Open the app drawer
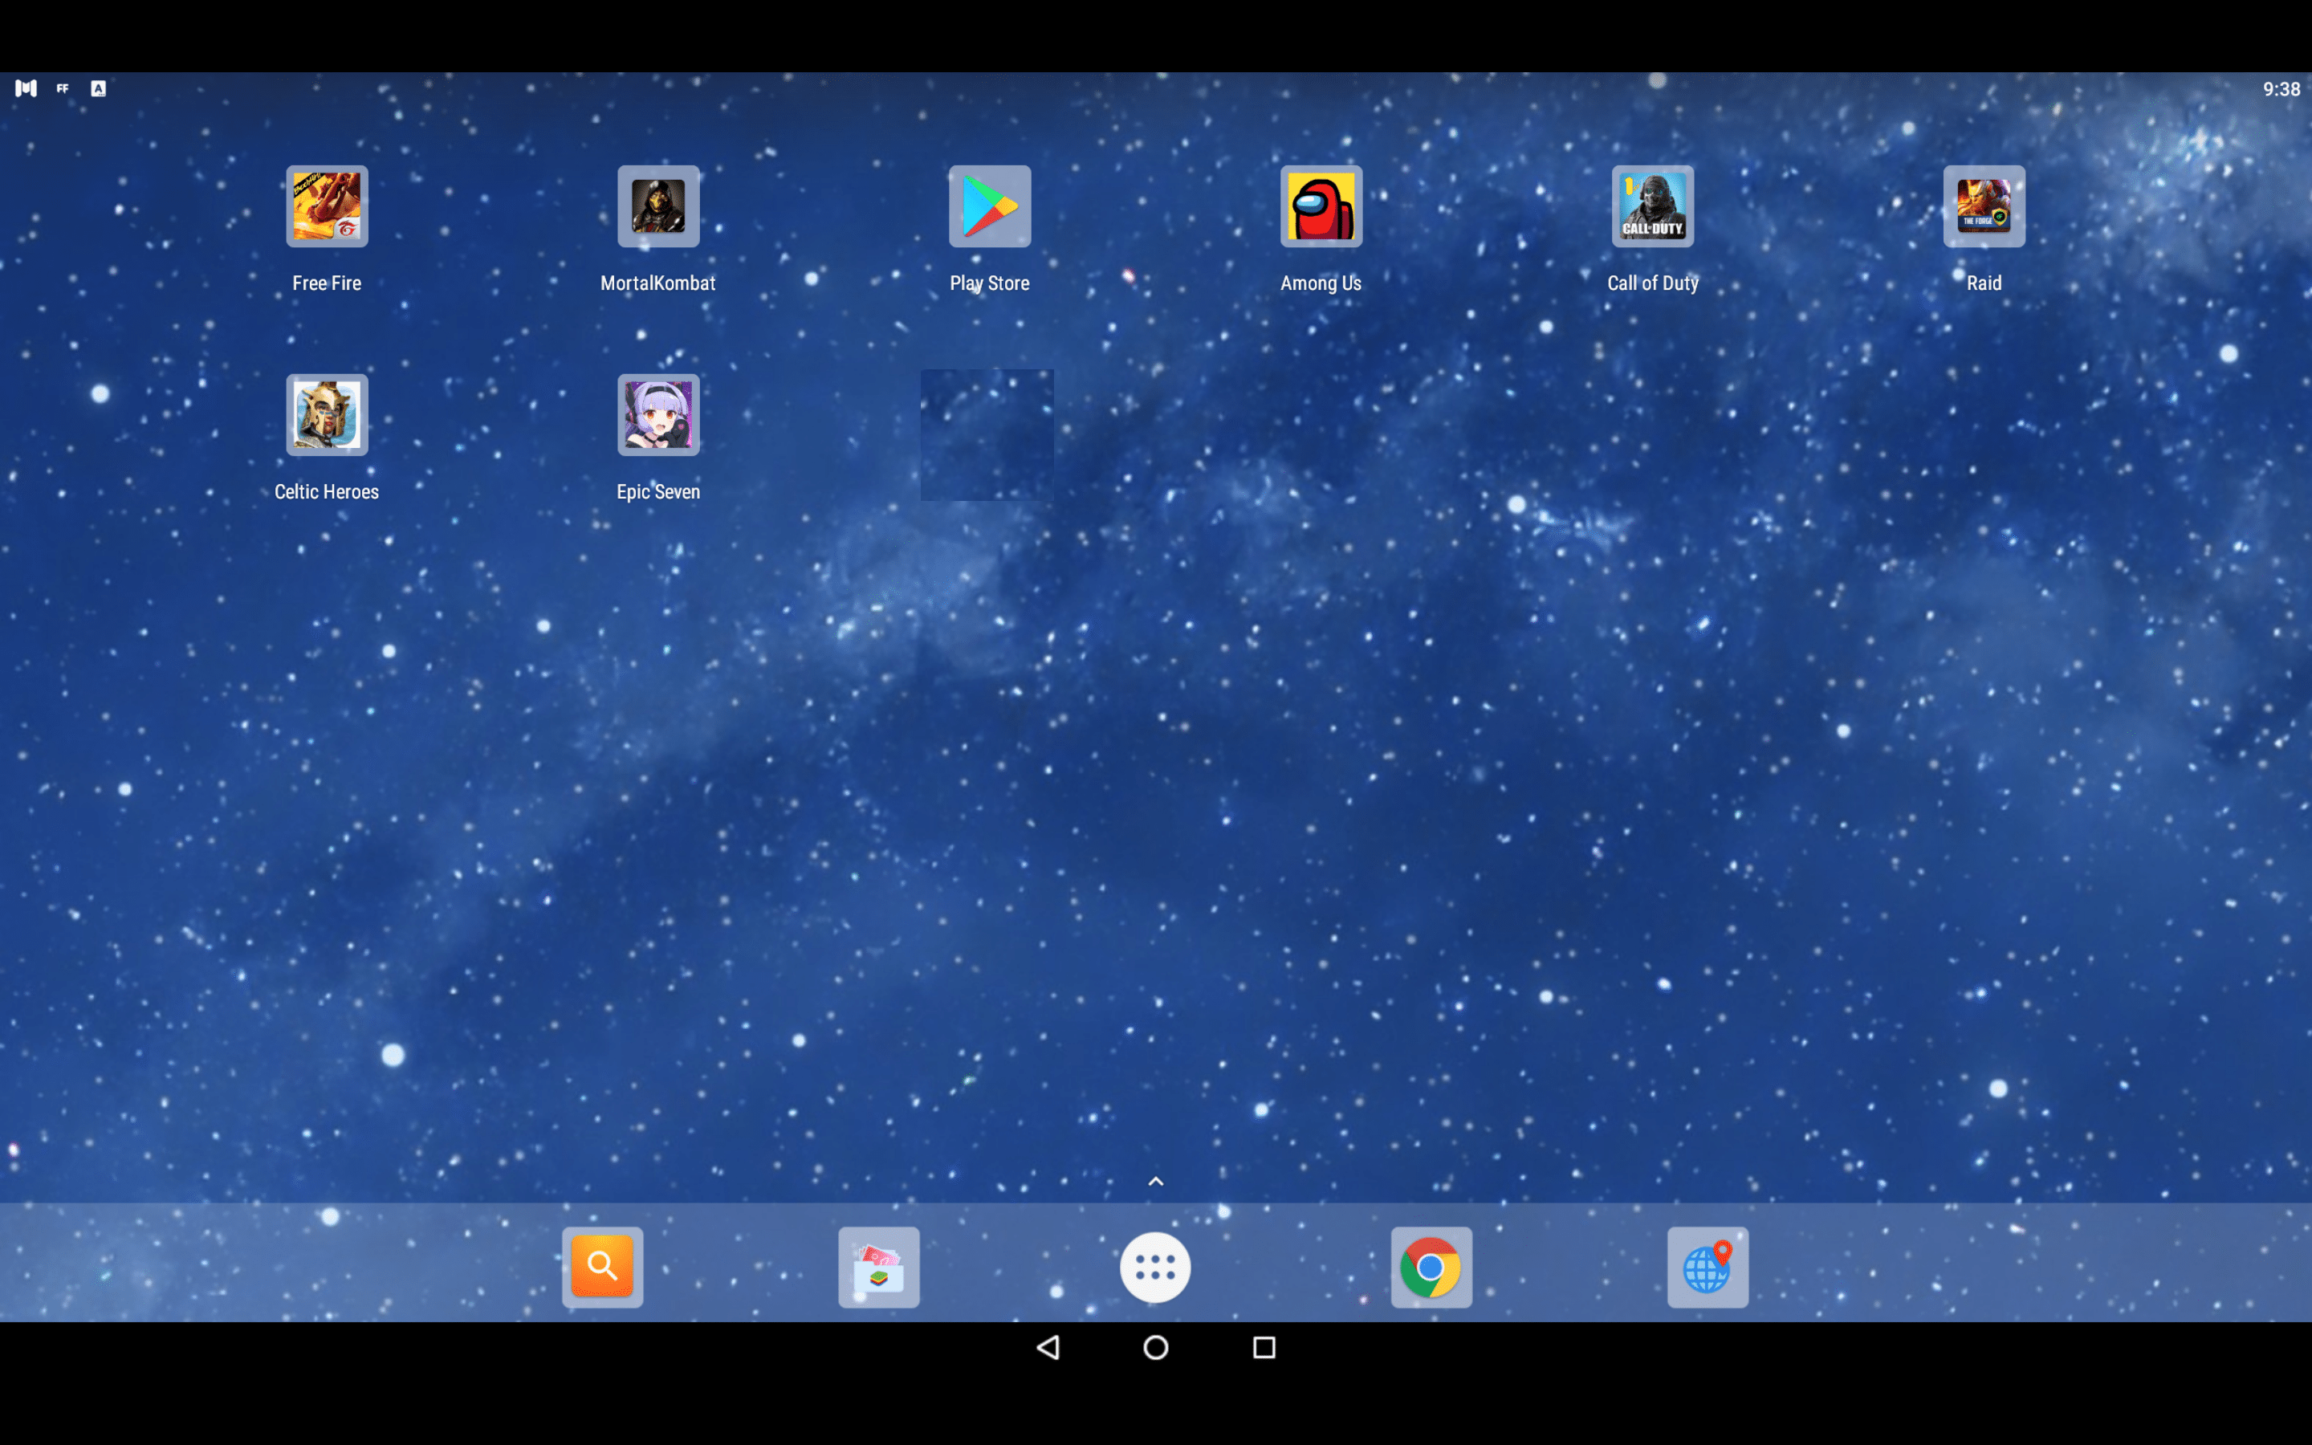This screenshot has width=2312, height=1445. 1155,1266
